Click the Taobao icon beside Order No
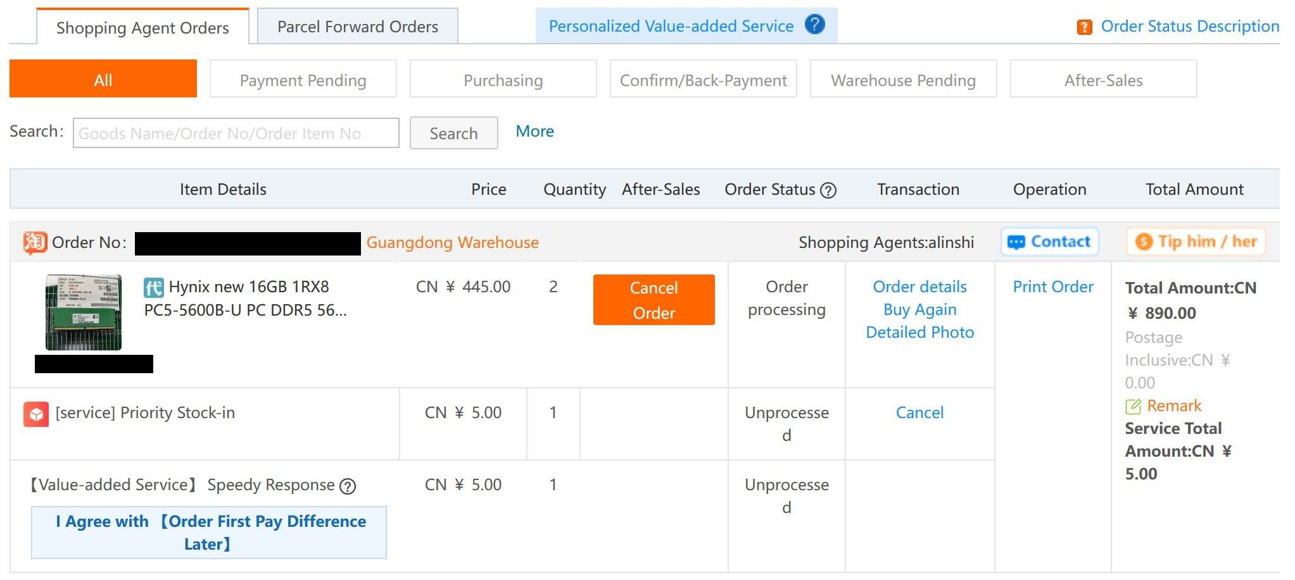The height and width of the screenshot is (580, 1295). [35, 242]
